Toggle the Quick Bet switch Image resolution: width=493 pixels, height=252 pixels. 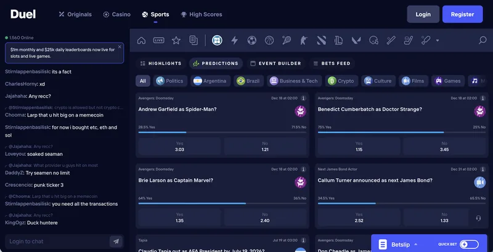click(x=469, y=244)
